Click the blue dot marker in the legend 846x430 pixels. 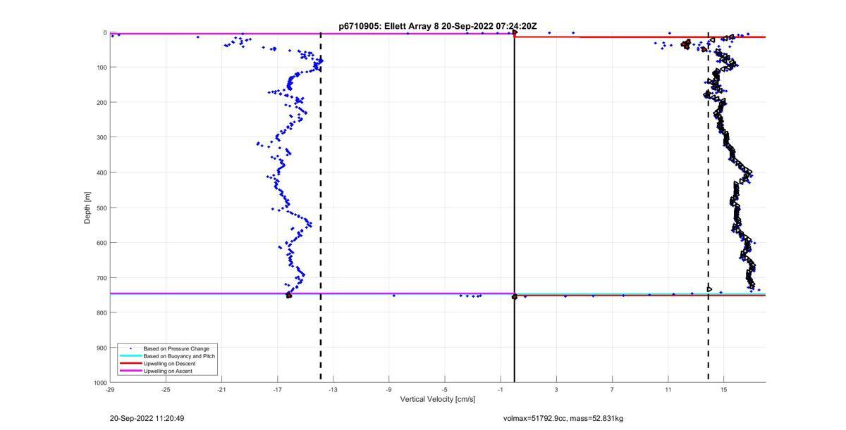pyautogui.click(x=130, y=348)
